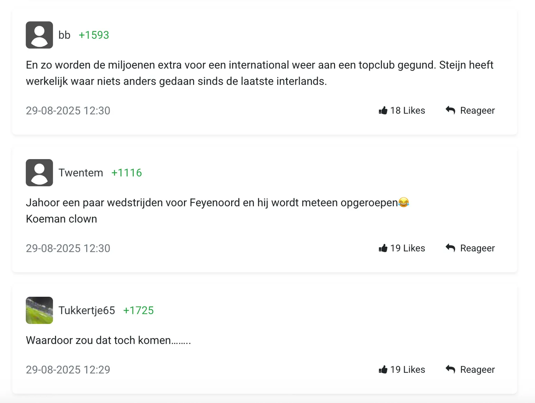Click the 18 Likes count on bb's comment
The height and width of the screenshot is (403, 535).
click(x=407, y=110)
